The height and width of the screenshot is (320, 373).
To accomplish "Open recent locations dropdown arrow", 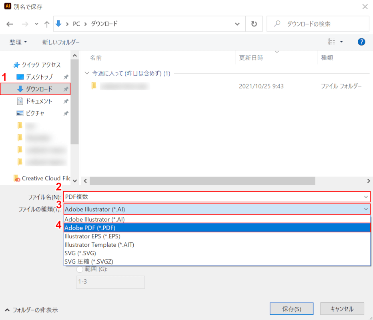I will click(x=36, y=24).
